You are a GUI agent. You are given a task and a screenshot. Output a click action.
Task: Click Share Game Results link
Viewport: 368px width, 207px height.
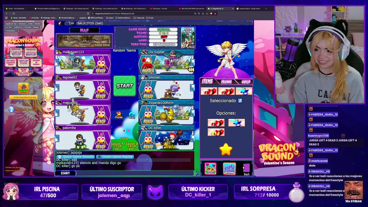pos(76,157)
